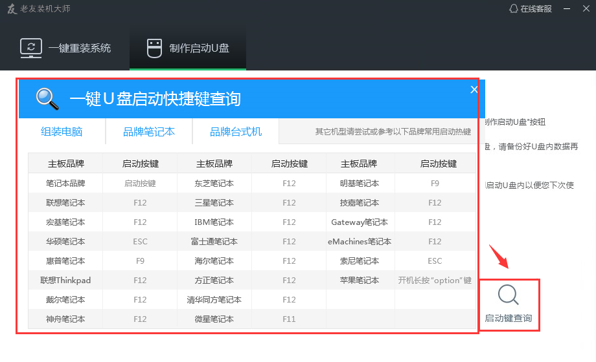Click the 戴尔笔记本 cell
Screen dimensions: 596x362
coord(65,299)
